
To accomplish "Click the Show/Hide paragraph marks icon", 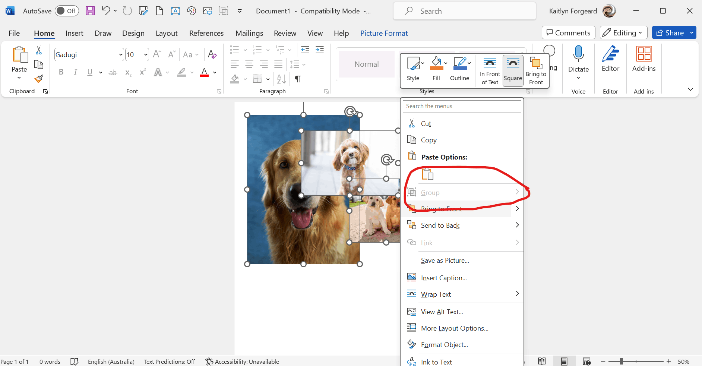I will pos(298,79).
